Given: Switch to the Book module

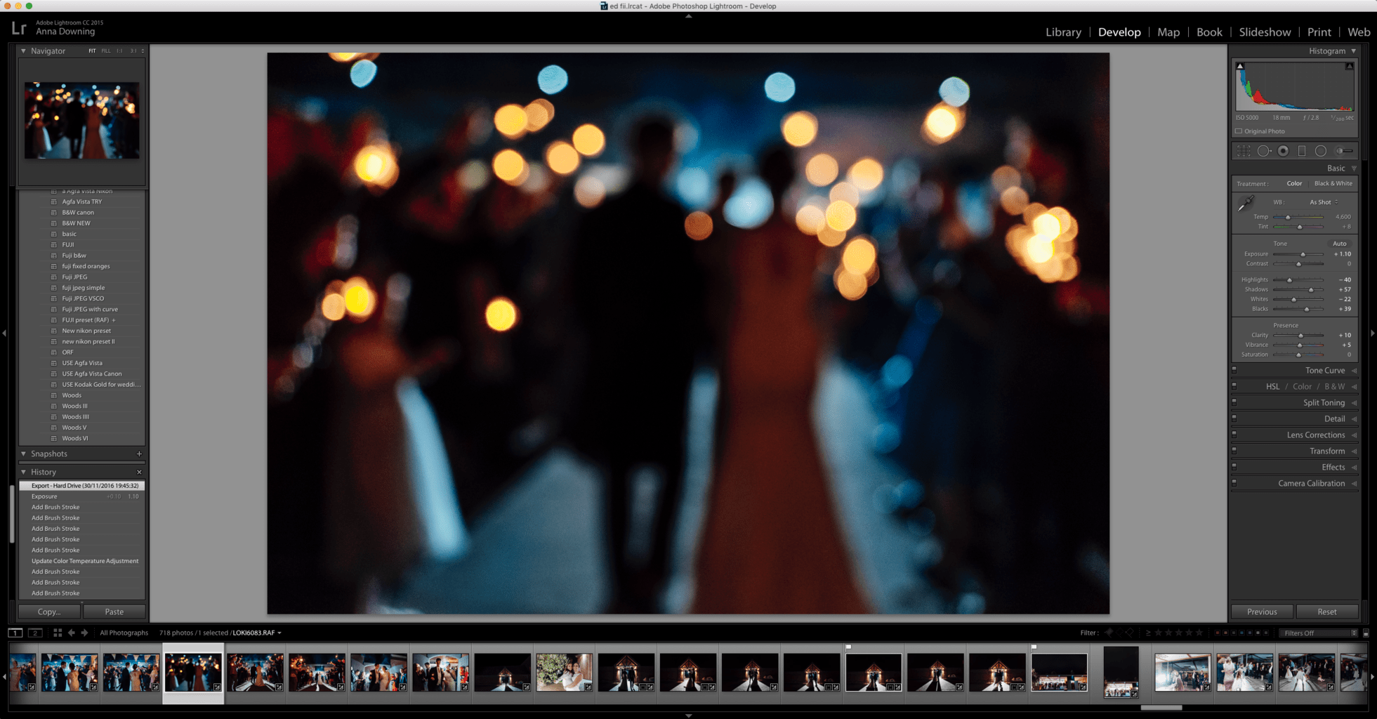Looking at the screenshot, I should click(1209, 32).
